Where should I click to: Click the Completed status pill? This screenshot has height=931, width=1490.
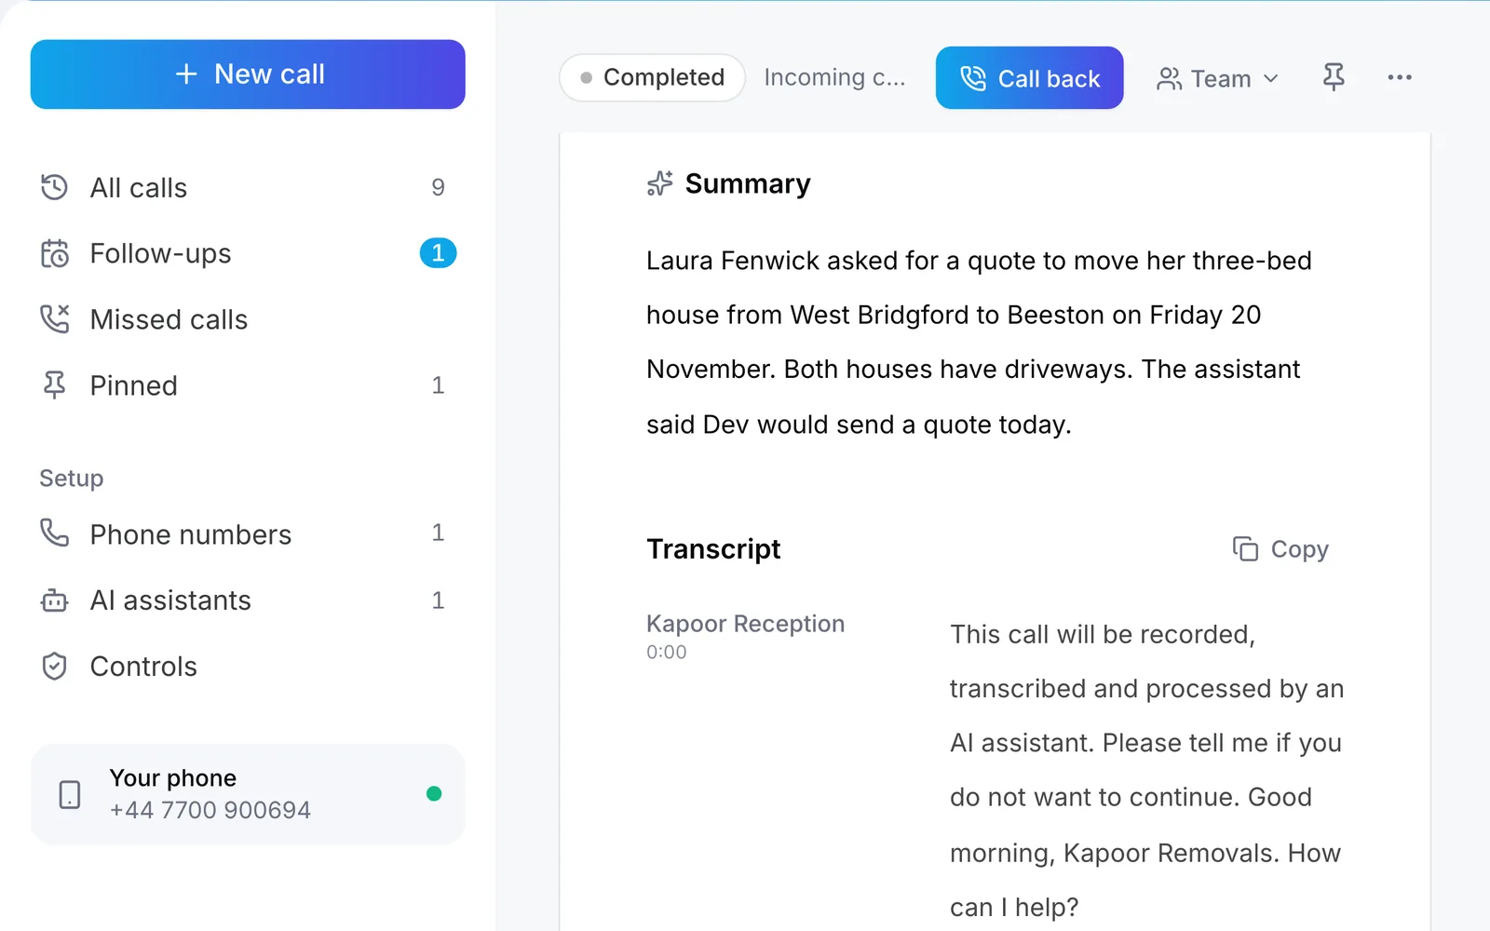[x=652, y=77]
